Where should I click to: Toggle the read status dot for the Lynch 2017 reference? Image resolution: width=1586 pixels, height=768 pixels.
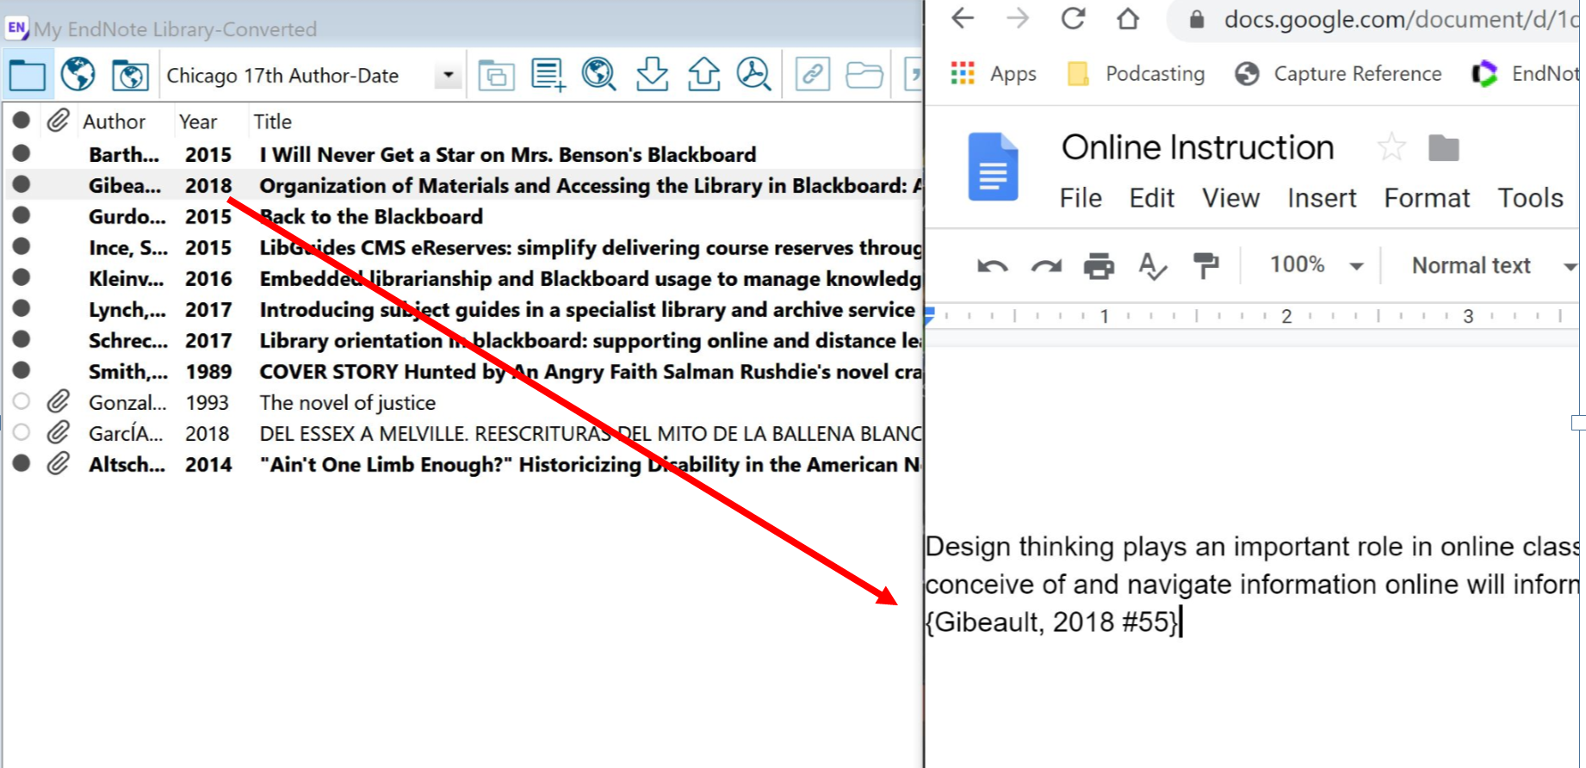[x=22, y=308]
